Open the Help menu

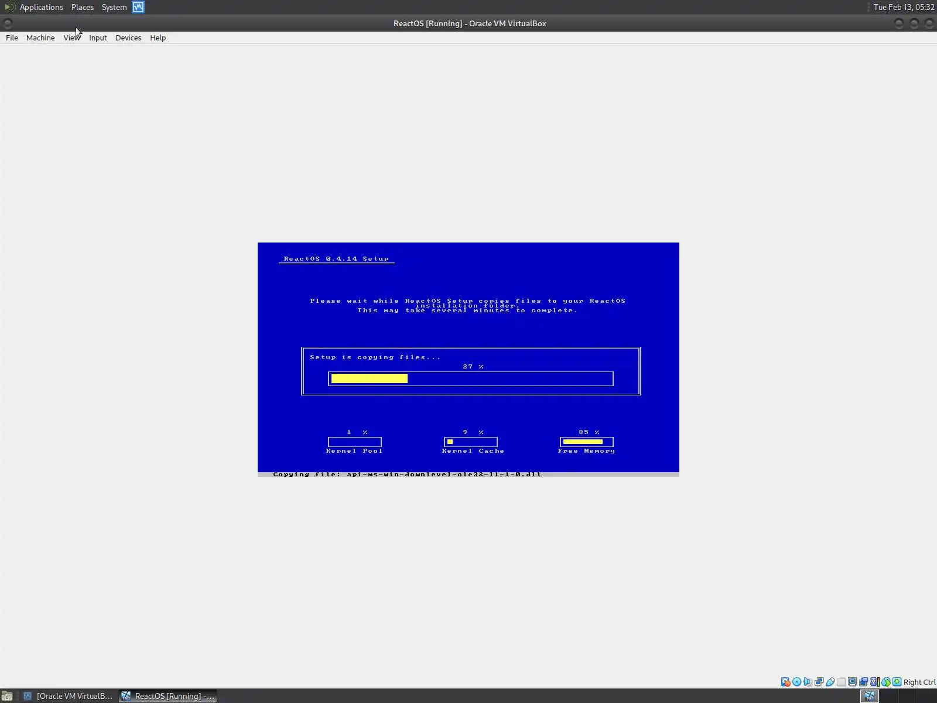(x=158, y=38)
